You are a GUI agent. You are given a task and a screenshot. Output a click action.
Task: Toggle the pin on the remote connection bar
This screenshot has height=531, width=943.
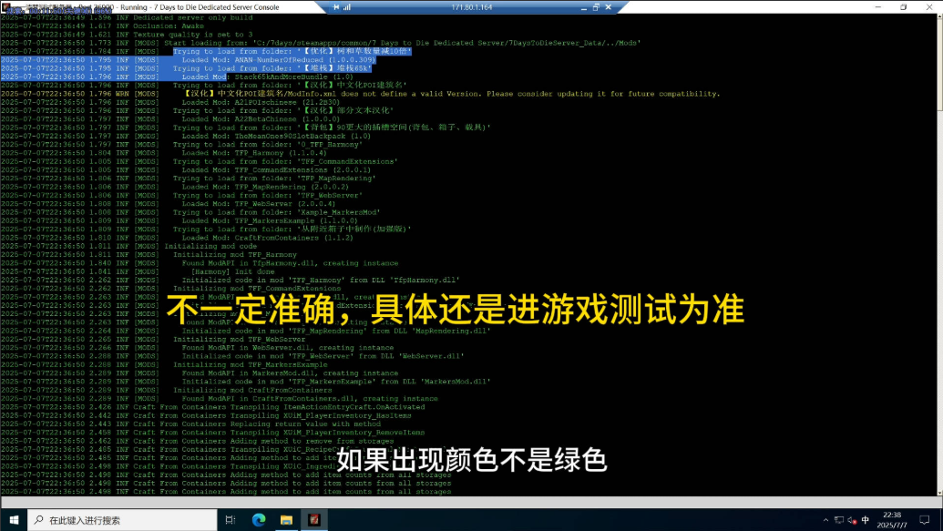point(336,6)
